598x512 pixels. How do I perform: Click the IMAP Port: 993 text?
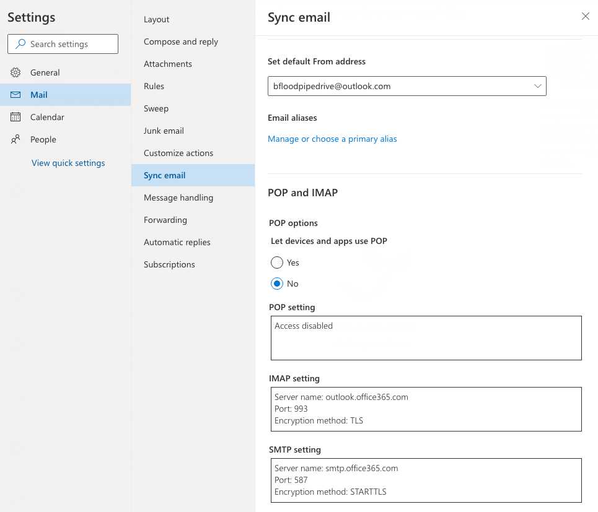(x=291, y=409)
